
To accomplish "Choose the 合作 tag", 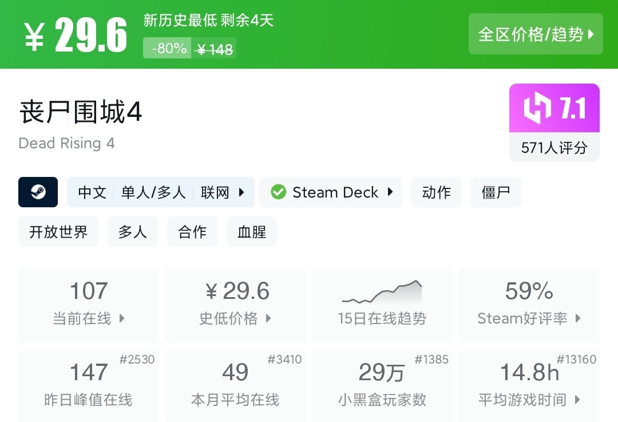I will coord(192,232).
